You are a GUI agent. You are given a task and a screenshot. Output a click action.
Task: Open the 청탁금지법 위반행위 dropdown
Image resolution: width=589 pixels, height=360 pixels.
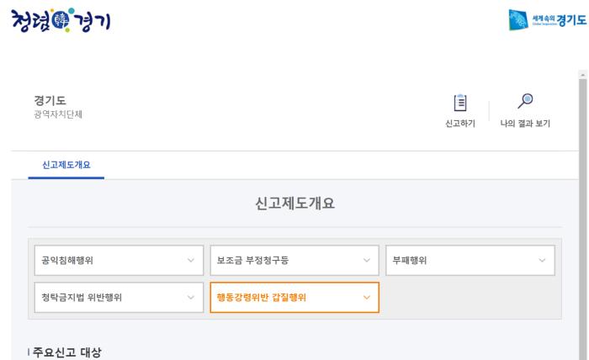pos(119,297)
